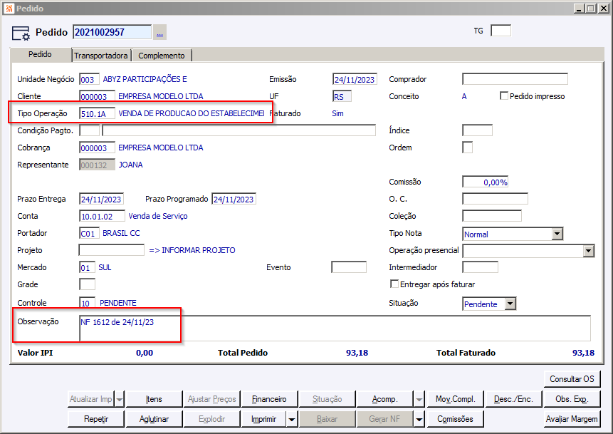Click Avaliar Margem button

pos(572,419)
